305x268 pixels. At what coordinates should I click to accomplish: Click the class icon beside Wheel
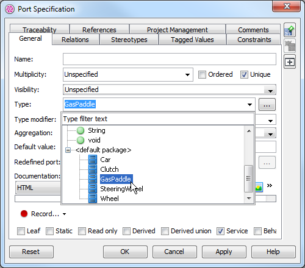tap(93, 199)
